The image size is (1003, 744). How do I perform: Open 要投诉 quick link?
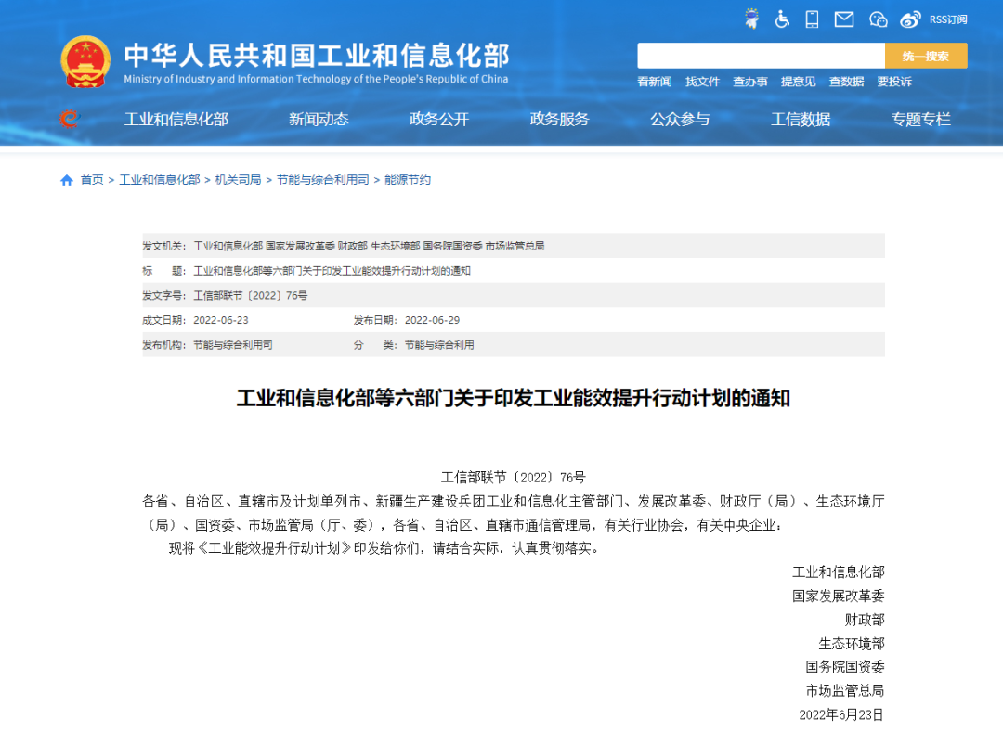pyautogui.click(x=894, y=82)
